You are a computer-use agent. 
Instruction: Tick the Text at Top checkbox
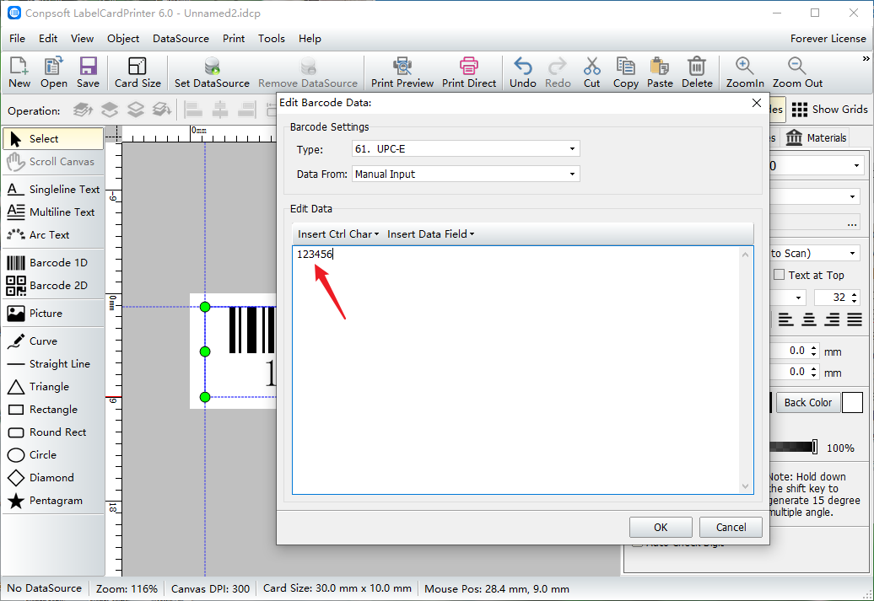coord(780,275)
